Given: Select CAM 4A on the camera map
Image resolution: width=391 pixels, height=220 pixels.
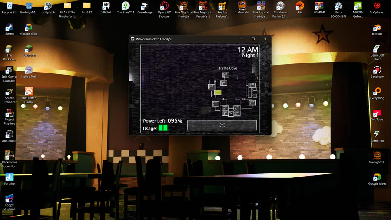Looking at the screenshot, I should (x=237, y=108).
